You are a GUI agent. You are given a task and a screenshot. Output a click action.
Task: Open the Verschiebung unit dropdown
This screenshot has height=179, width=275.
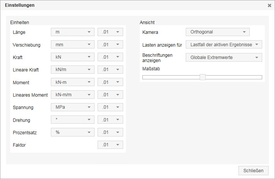click(x=72, y=45)
